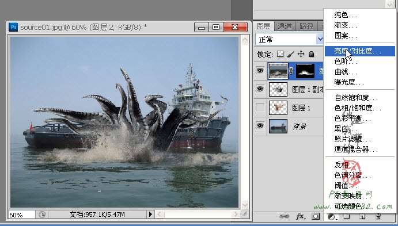Click the add layer mask icon
Image resolution: width=398 pixels, height=226 pixels.
click(x=316, y=216)
